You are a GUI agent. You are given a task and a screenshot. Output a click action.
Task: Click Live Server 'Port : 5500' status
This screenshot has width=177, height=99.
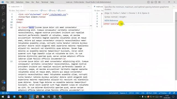152,93
